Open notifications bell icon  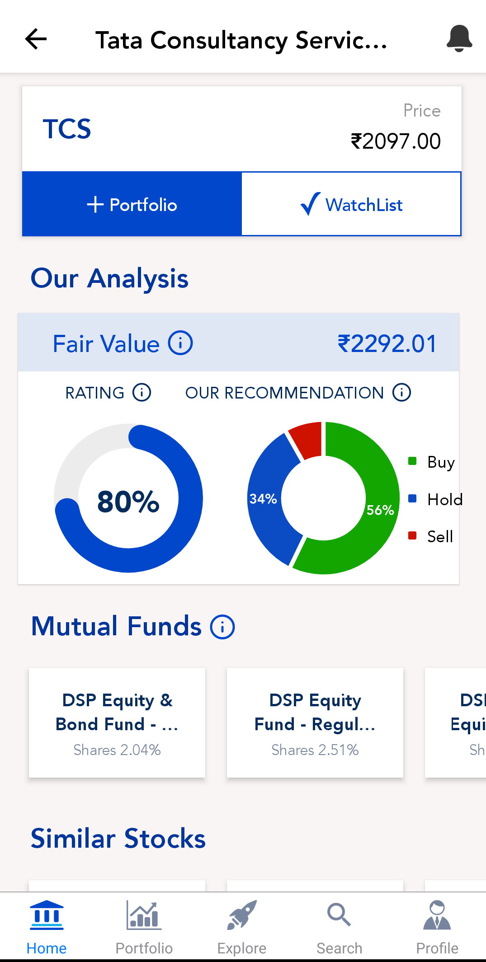pos(459,39)
